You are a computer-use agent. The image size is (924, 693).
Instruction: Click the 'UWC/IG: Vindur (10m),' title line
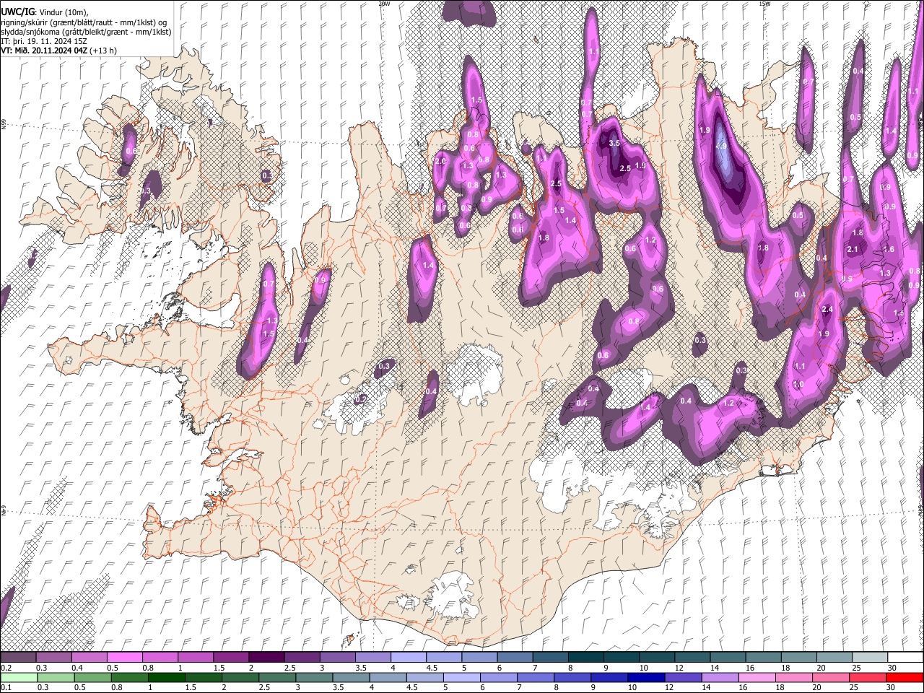(45, 12)
